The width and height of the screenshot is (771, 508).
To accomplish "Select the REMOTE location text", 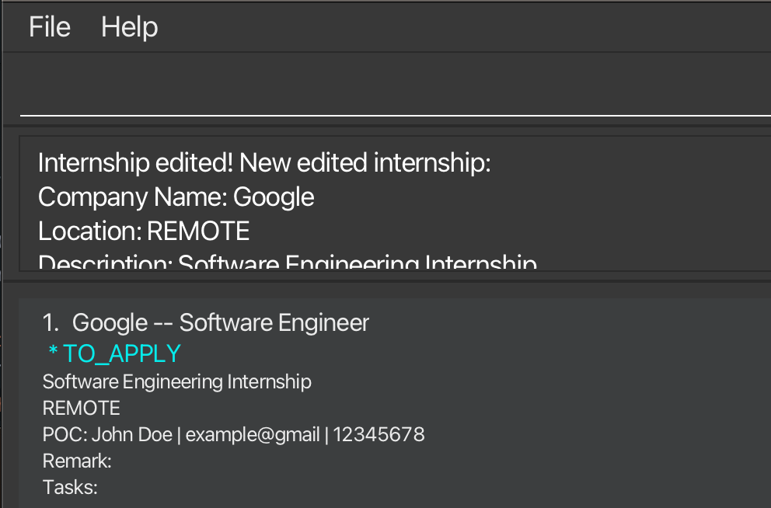I will [81, 407].
